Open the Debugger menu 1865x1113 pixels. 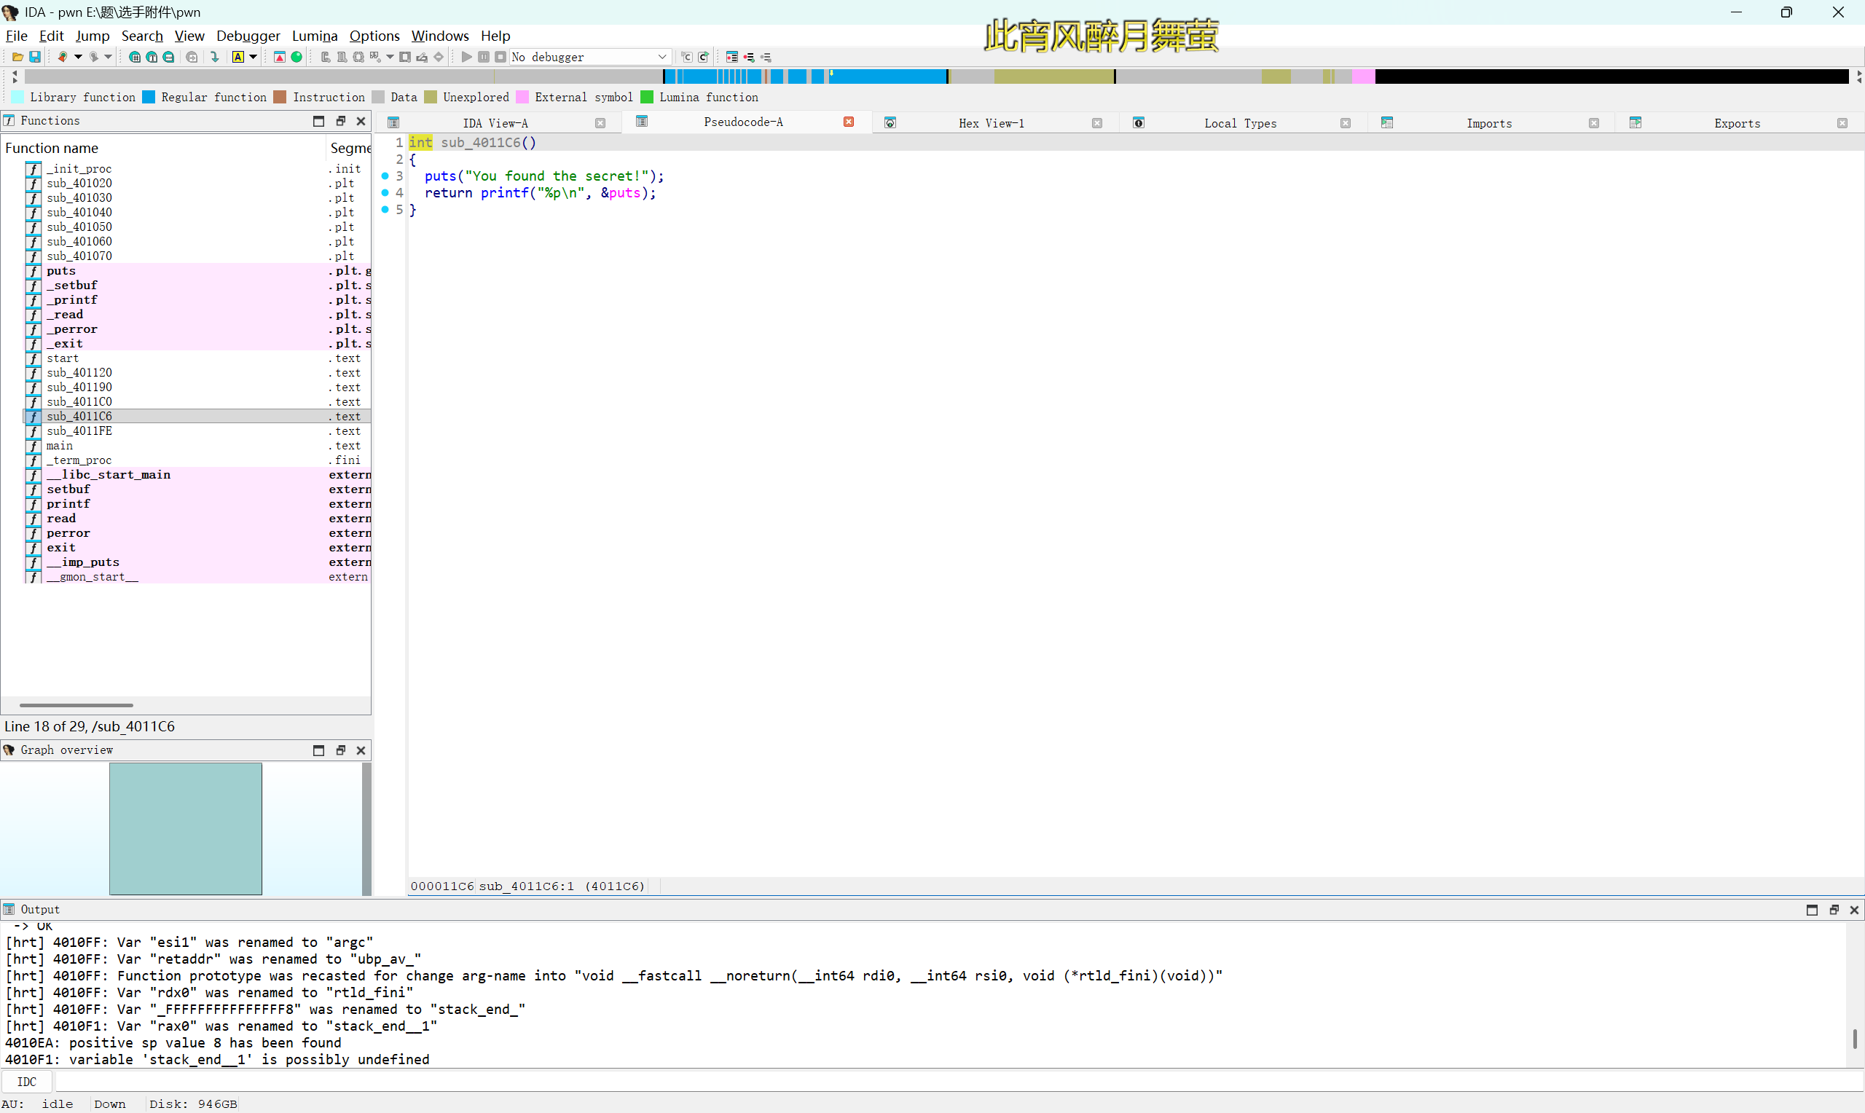coord(248,35)
